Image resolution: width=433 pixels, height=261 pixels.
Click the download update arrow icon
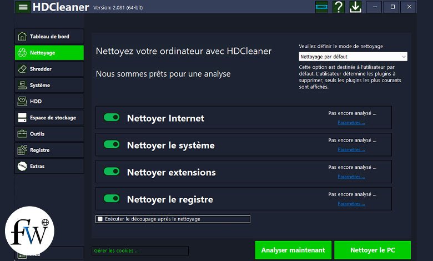pyautogui.click(x=355, y=7)
